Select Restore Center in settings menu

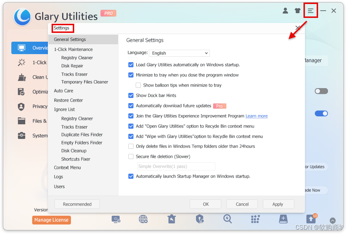pyautogui.click(x=68, y=100)
